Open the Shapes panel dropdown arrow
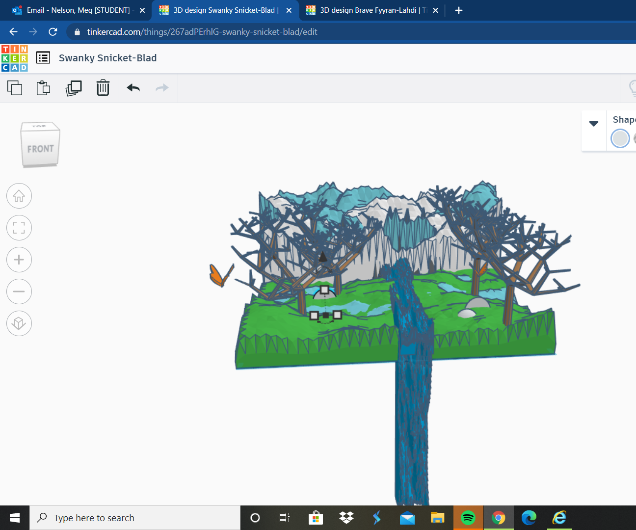Viewport: 636px width, 530px height. click(x=594, y=124)
